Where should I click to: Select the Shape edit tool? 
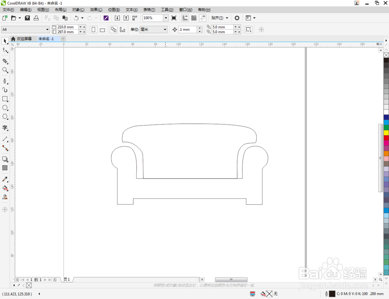[x=5, y=50]
